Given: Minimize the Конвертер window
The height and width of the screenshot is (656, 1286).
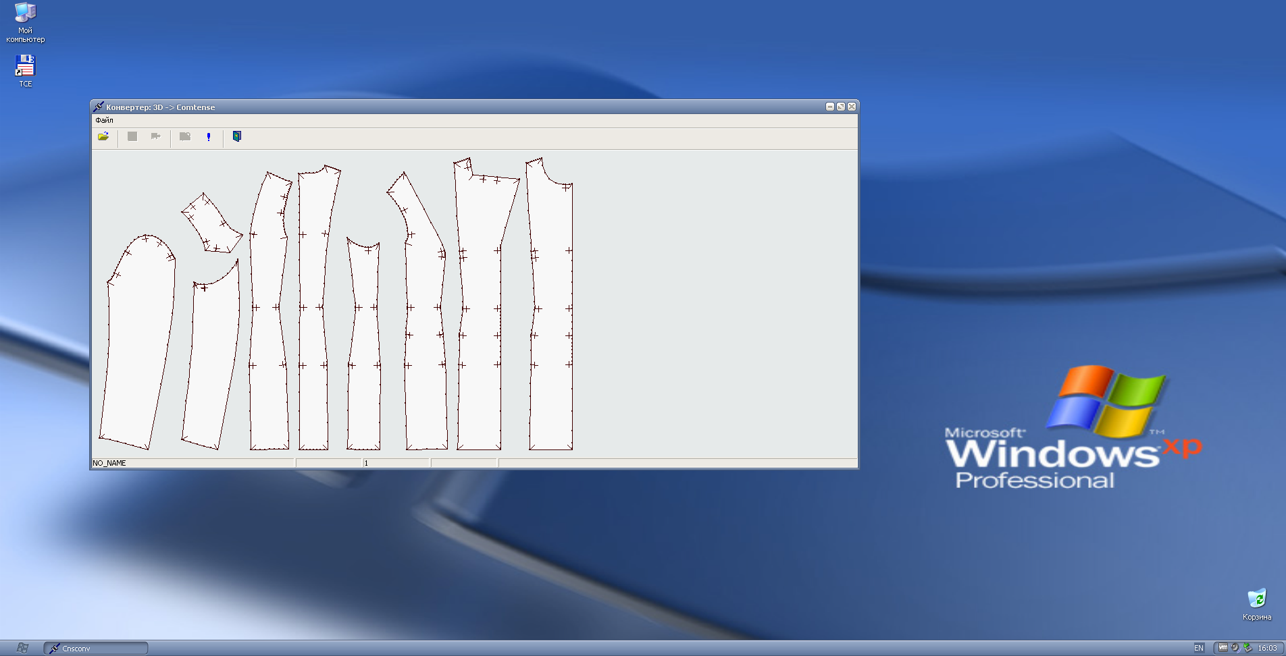Looking at the screenshot, I should pyautogui.click(x=830, y=107).
